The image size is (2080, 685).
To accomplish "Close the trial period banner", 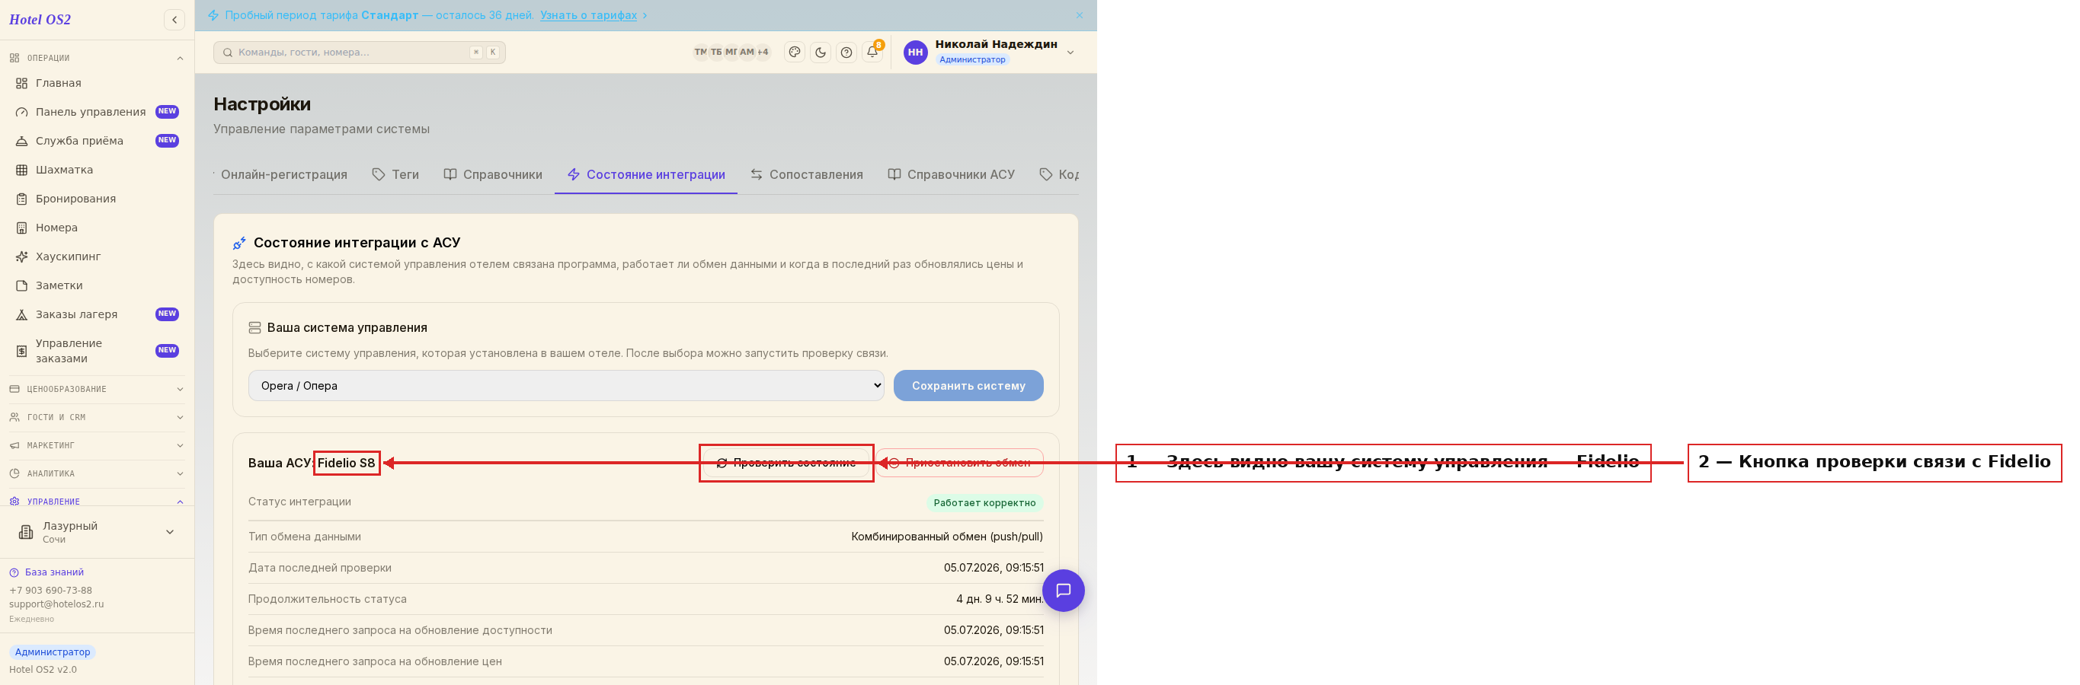I will click(1080, 15).
